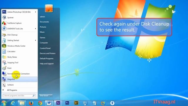Image resolution: width=188 pixels, height=106 pixels.
Task: Open the admin user folder link
Action: pos(42,17)
